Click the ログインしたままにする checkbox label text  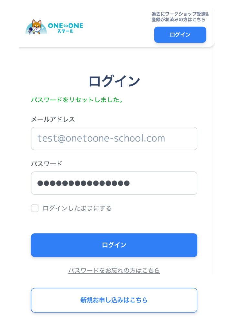point(77,208)
